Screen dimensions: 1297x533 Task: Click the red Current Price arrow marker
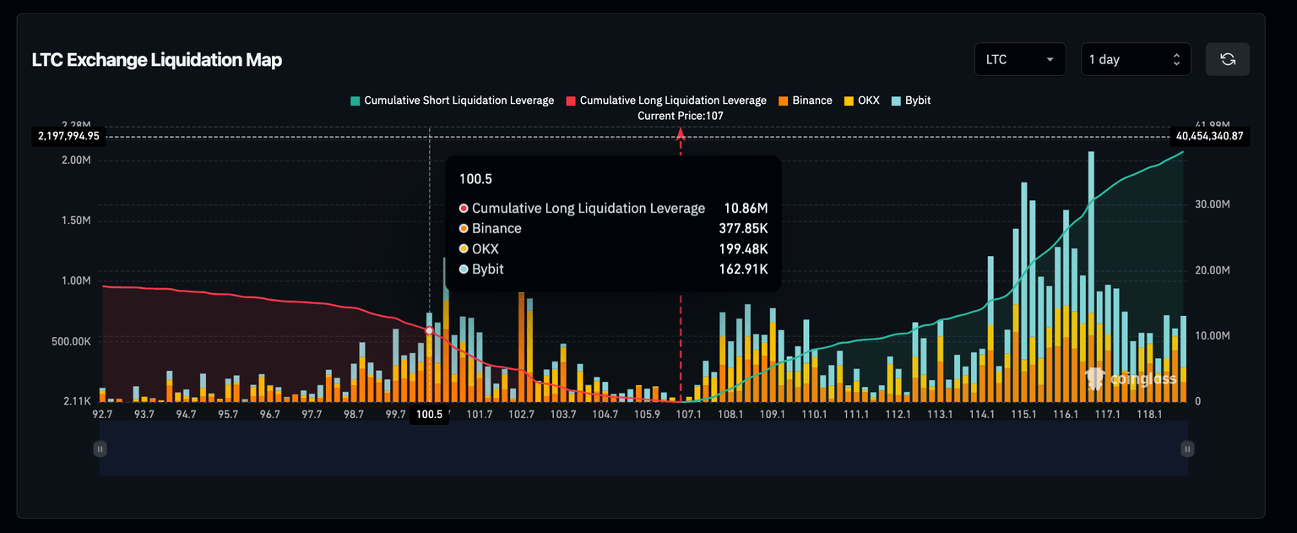(681, 133)
